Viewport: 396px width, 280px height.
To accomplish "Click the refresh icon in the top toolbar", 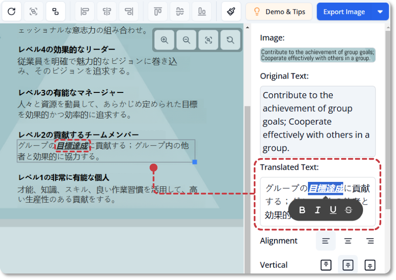I will (12, 12).
